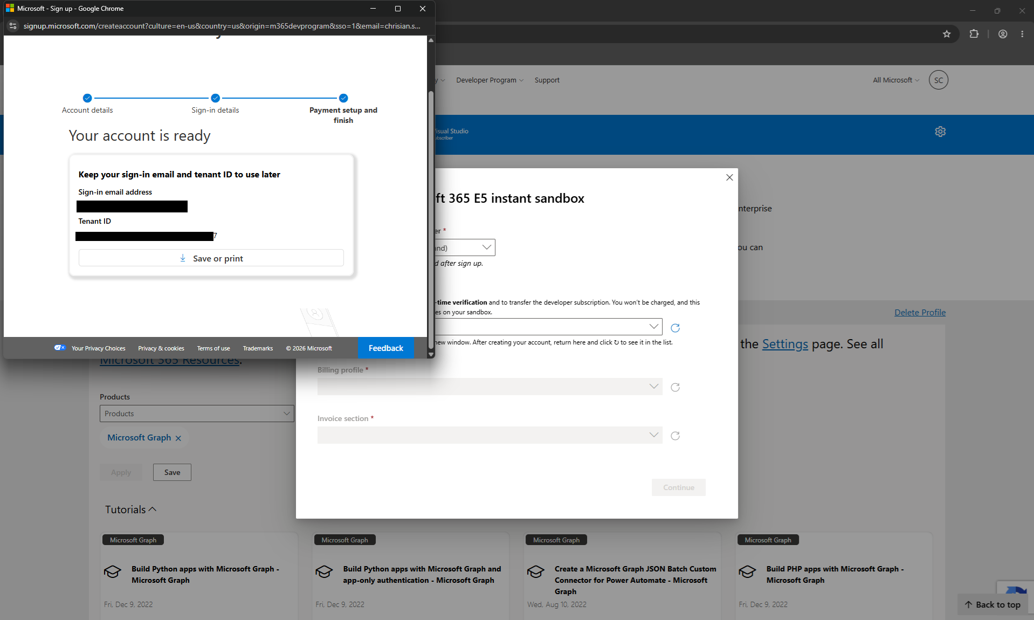Close the Microsoft Sign up popup window
The image size is (1034, 620).
423,9
